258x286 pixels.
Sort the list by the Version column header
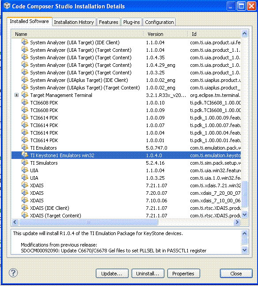(x=166, y=34)
